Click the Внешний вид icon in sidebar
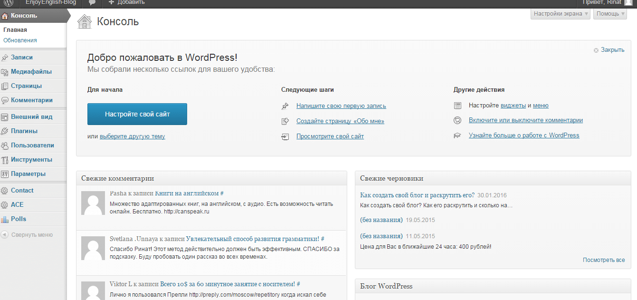 [x=5, y=117]
